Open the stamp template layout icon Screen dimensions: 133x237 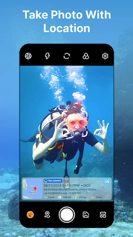103,215
